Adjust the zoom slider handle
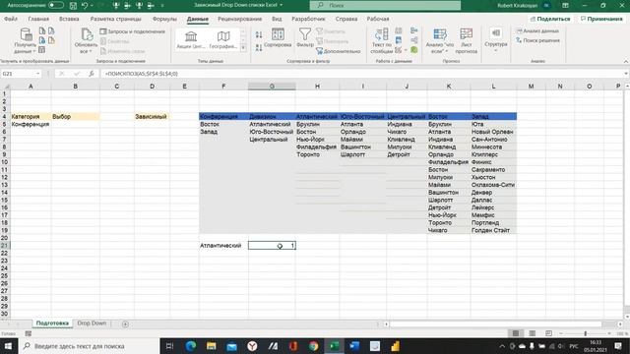Image resolution: width=630 pixels, height=354 pixels. (586, 333)
